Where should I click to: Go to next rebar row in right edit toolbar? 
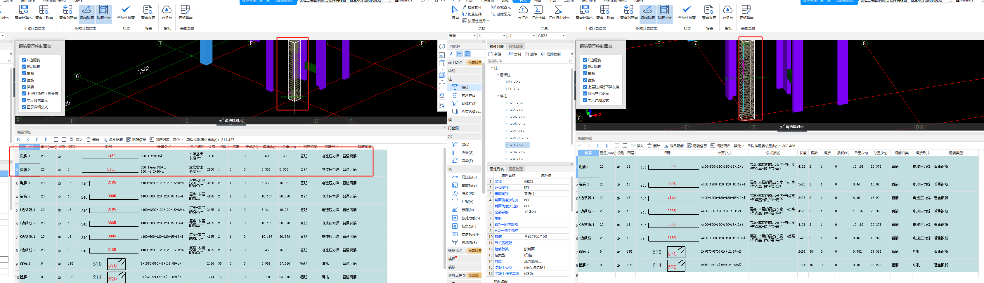point(598,146)
